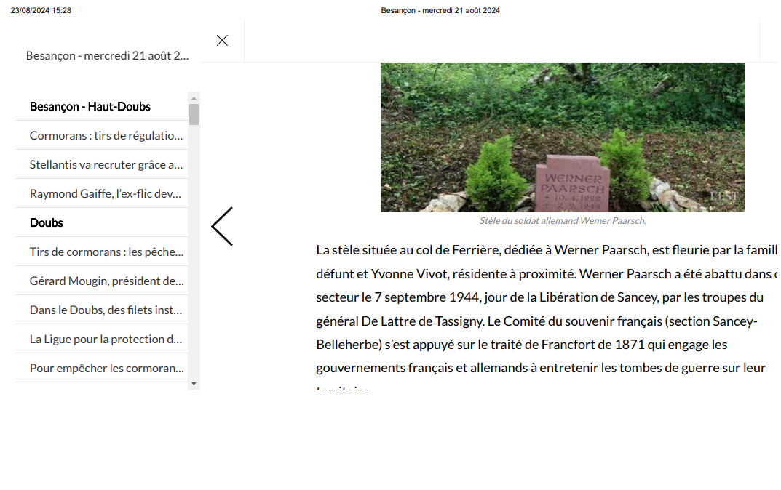Click the photo caption about Werner Paarsch

(x=563, y=221)
